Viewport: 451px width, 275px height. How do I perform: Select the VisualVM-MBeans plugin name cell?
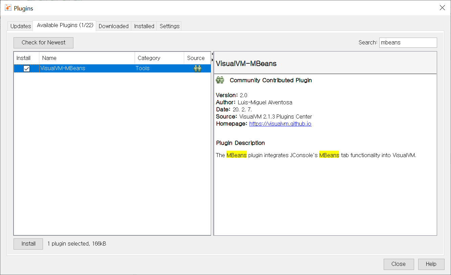[87, 68]
